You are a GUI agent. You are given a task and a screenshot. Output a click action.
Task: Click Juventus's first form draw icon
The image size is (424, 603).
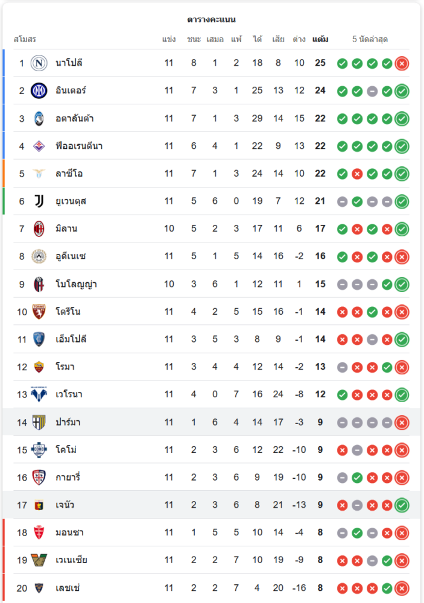(342, 201)
